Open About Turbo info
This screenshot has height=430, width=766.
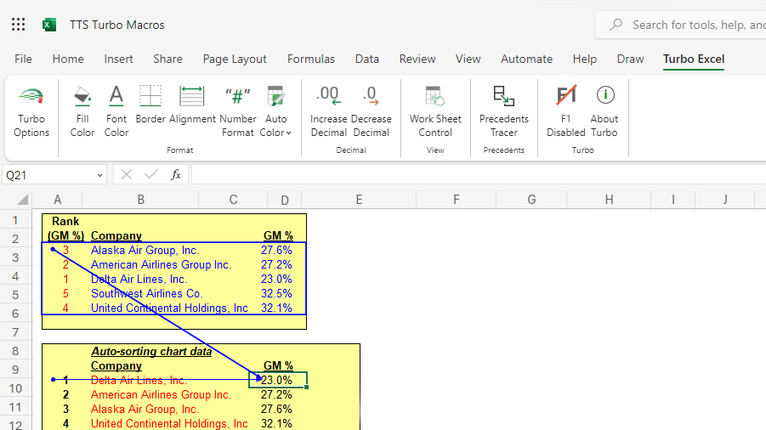point(604,111)
